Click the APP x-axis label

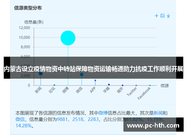pyautogui.click(x=93, y=90)
